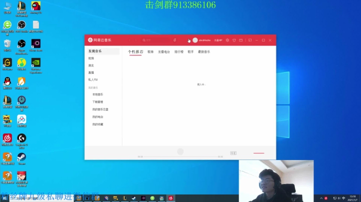
Task: Click NetEase Cloud Music icon in the taskbar
Action: pyautogui.click(x=171, y=198)
